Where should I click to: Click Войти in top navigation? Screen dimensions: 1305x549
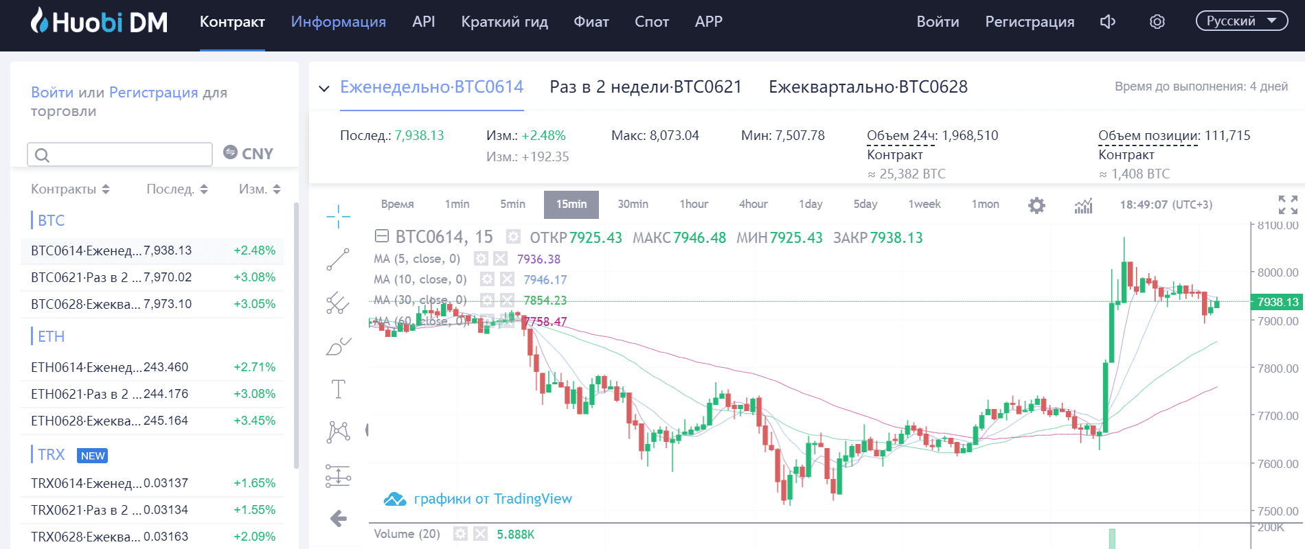point(938,22)
